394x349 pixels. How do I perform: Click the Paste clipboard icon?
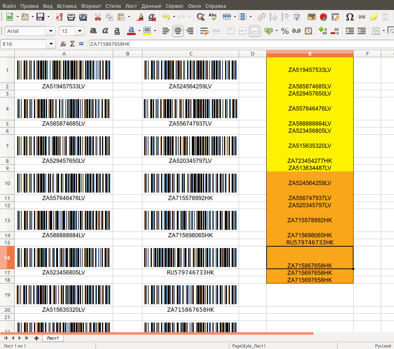pyautogui.click(x=121, y=17)
